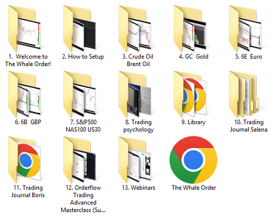
Task: Click the '11. Trading Journal Boris' name
Action: [x=28, y=192]
